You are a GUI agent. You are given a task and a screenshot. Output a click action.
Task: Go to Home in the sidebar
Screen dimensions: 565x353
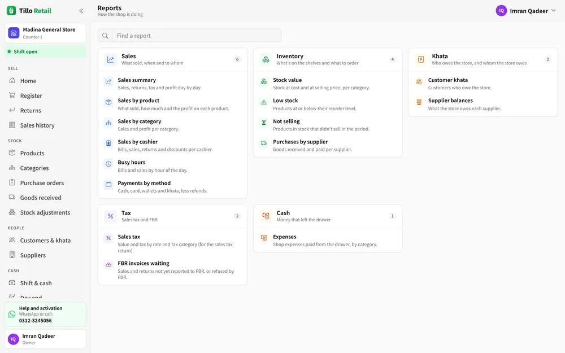[x=45, y=81]
